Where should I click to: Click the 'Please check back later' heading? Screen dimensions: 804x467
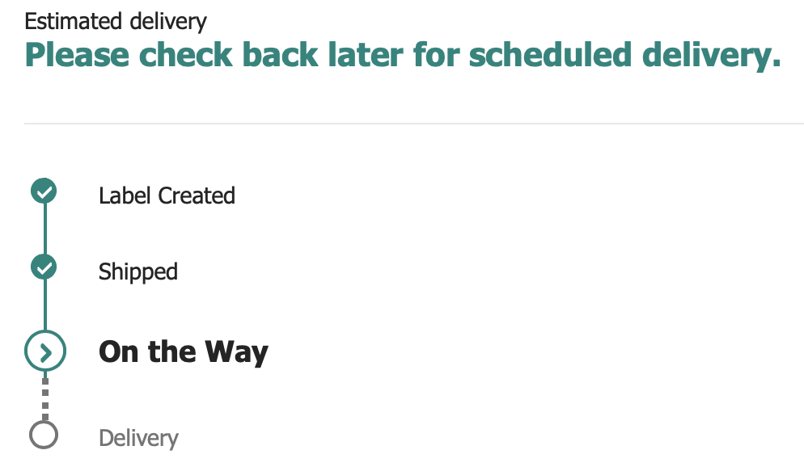point(403,55)
